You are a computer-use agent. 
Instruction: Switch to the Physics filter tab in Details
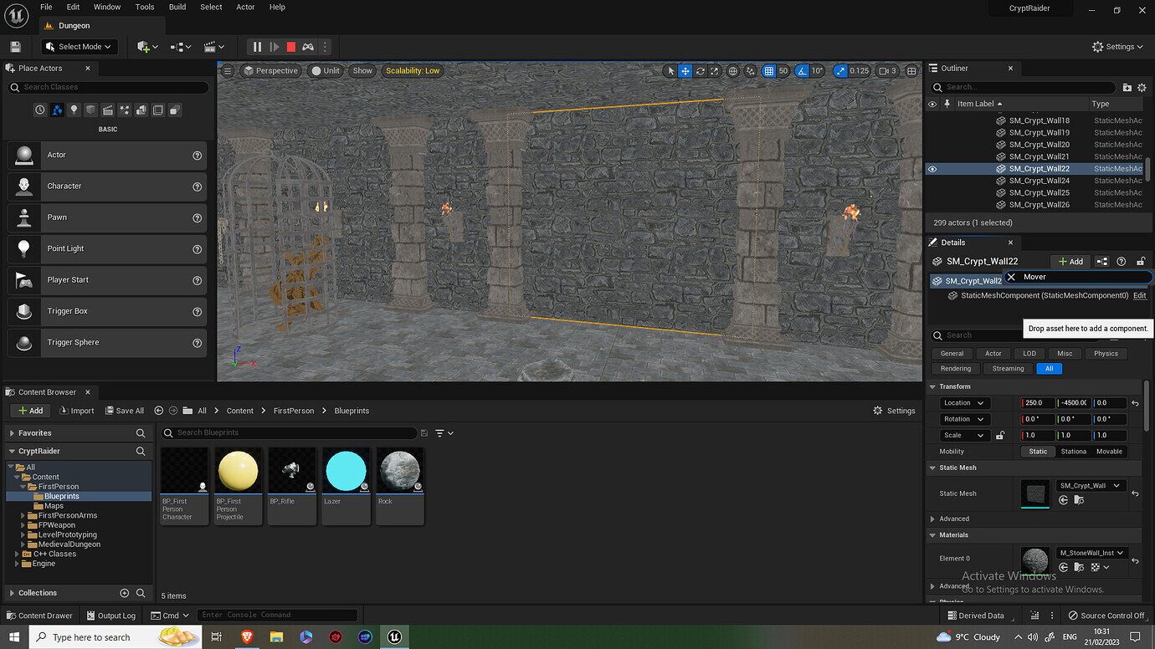[x=1106, y=354]
